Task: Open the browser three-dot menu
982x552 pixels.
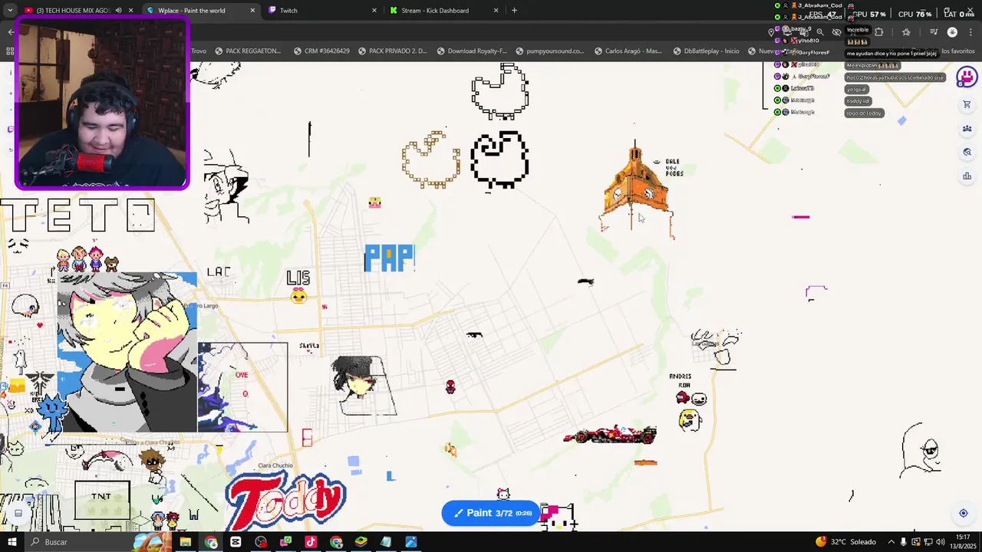Action: pos(970,32)
